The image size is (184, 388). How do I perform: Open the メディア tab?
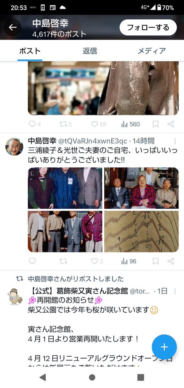click(x=152, y=51)
